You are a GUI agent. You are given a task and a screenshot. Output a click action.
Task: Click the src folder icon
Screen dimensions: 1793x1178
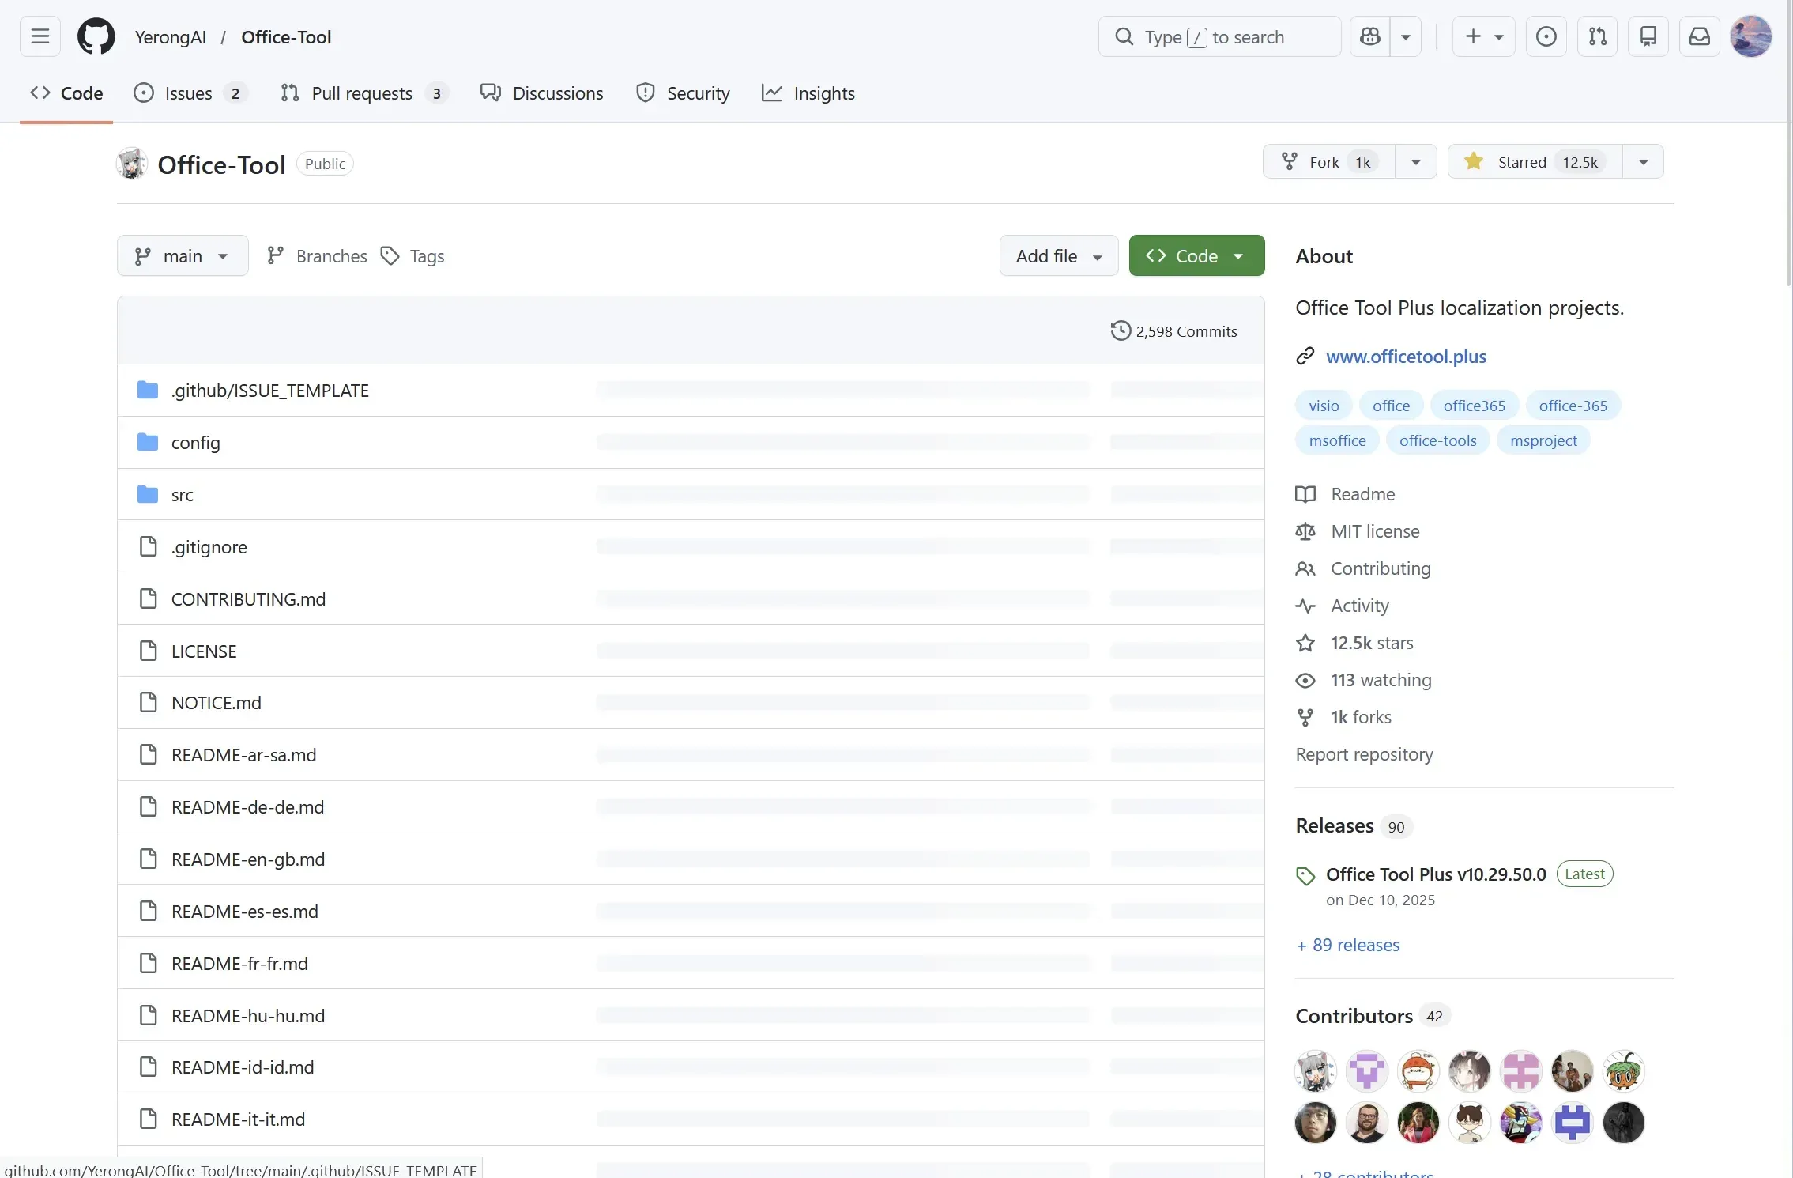(148, 494)
